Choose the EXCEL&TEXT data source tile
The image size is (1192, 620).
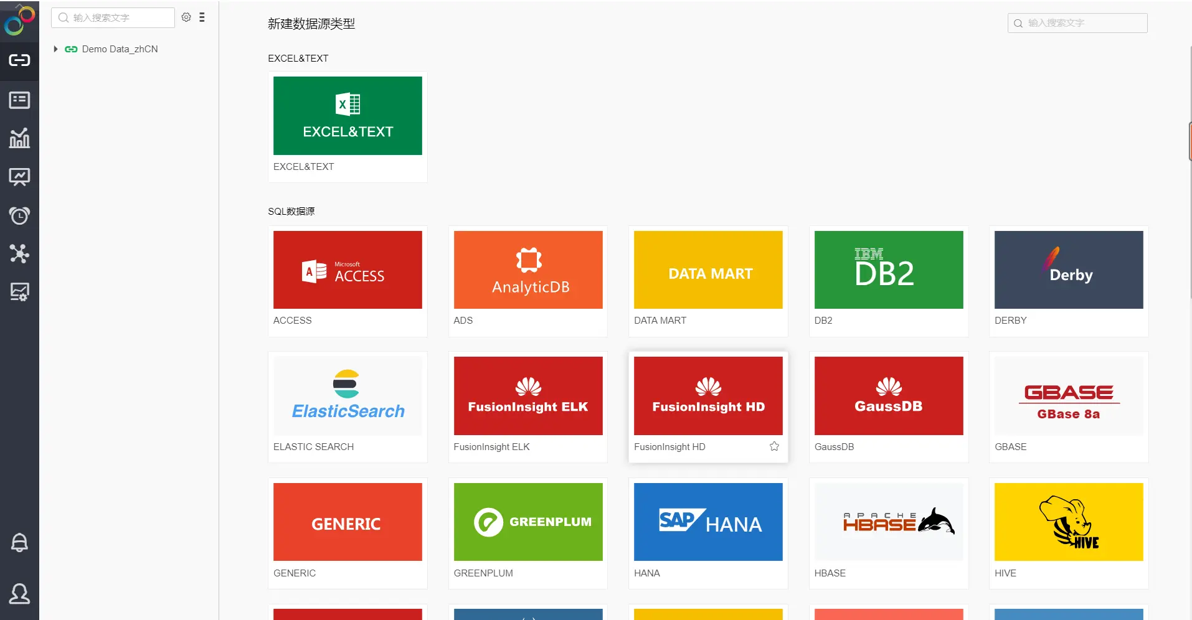tap(348, 127)
